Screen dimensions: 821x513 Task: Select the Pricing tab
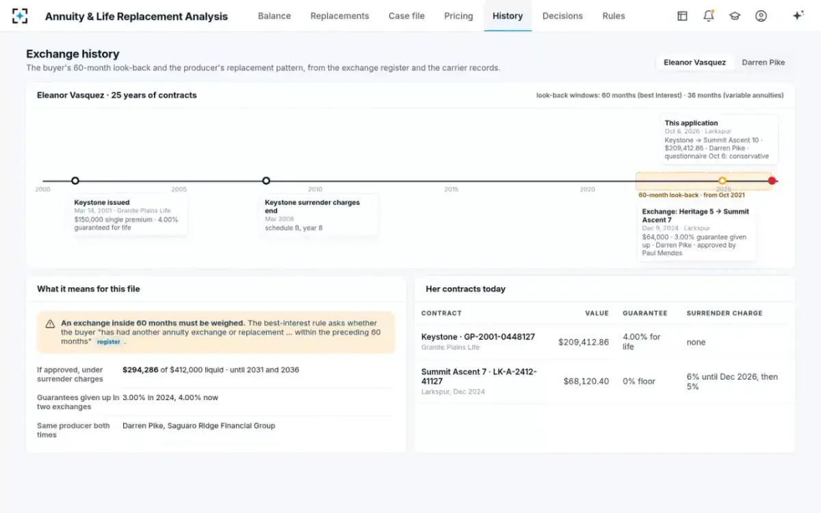pyautogui.click(x=458, y=16)
